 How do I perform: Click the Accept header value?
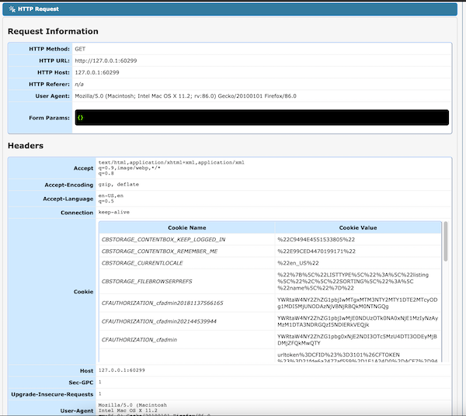point(171,168)
